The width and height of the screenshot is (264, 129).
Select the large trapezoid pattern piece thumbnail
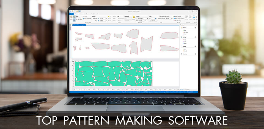coord(147,44)
